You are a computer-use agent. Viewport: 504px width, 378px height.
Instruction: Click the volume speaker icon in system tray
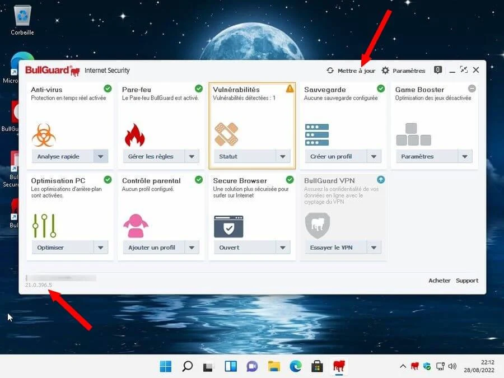tap(452, 366)
